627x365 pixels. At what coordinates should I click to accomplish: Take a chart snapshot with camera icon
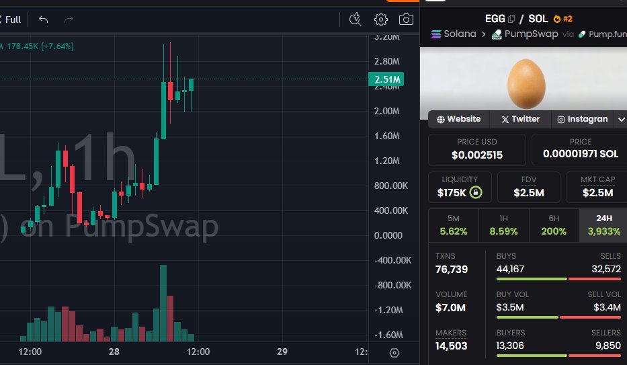(406, 19)
